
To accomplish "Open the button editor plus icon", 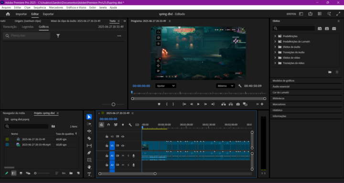I will (262, 104).
